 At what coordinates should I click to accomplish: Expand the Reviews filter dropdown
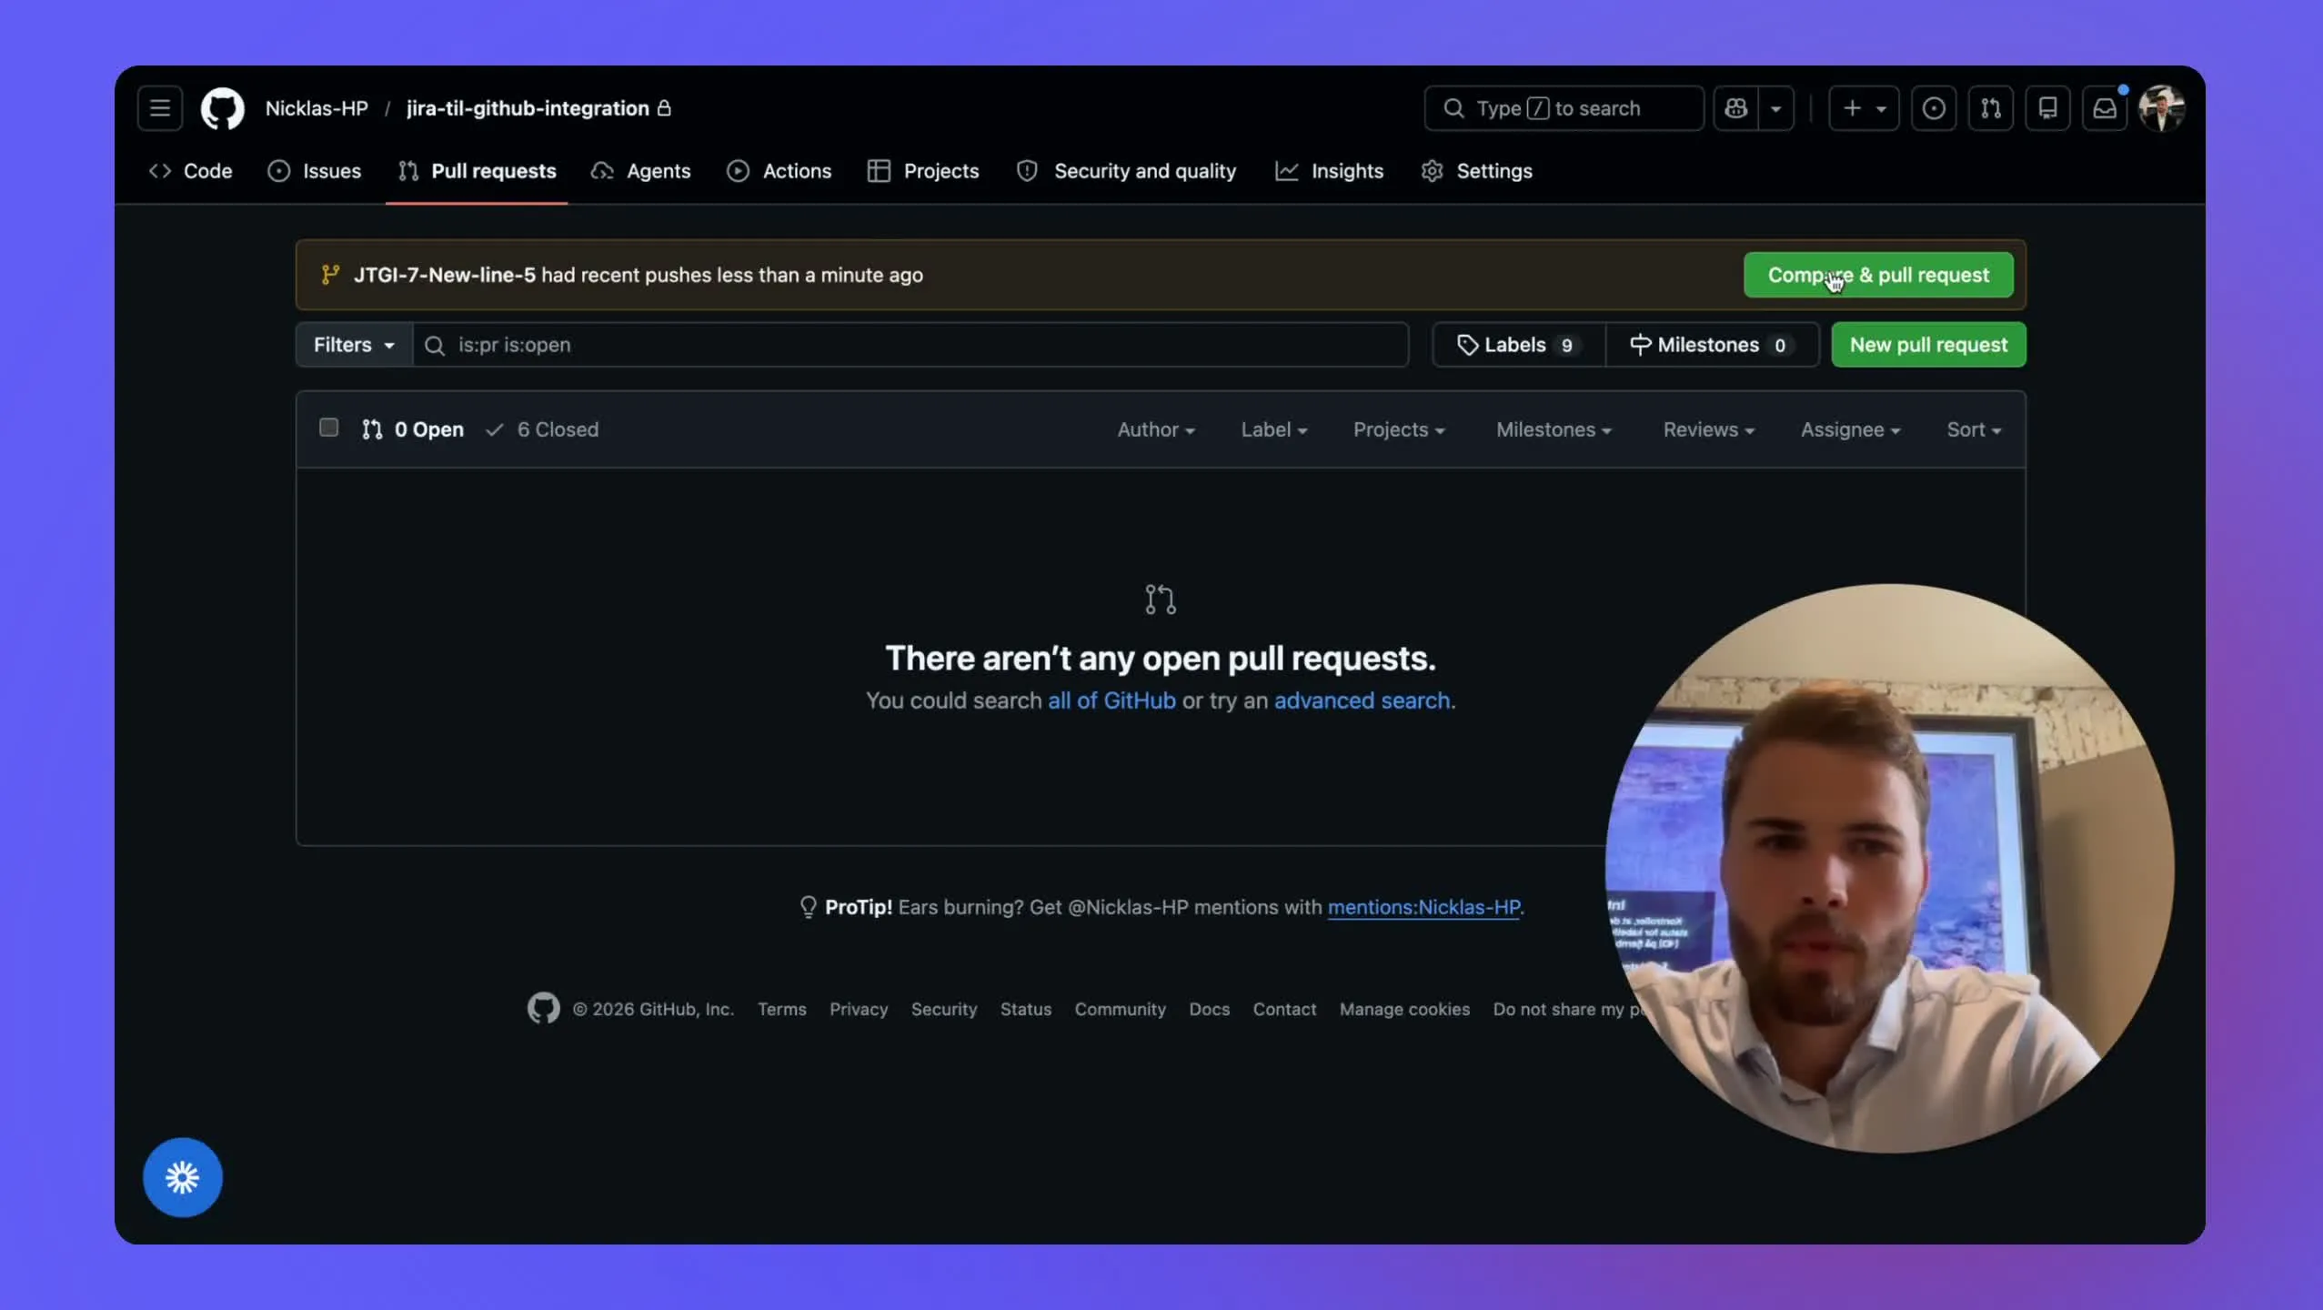1709,429
